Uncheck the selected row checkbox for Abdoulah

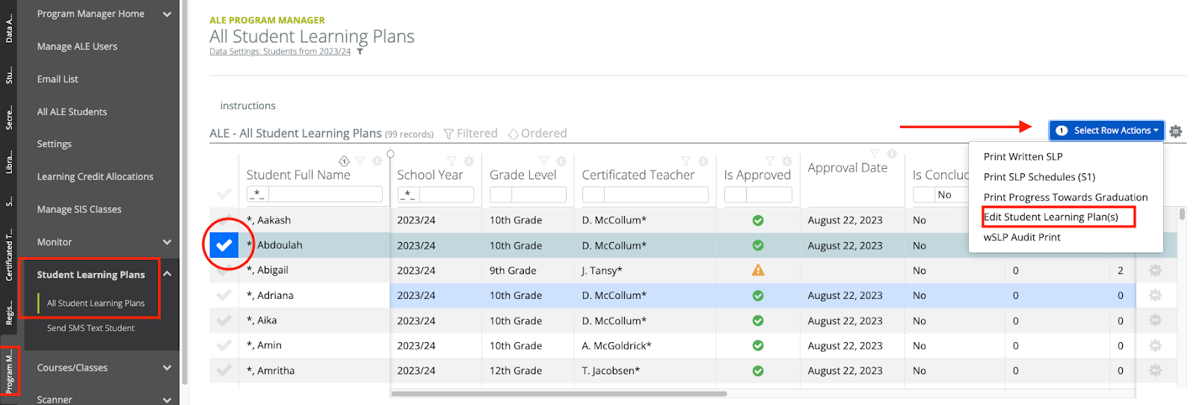pos(224,245)
